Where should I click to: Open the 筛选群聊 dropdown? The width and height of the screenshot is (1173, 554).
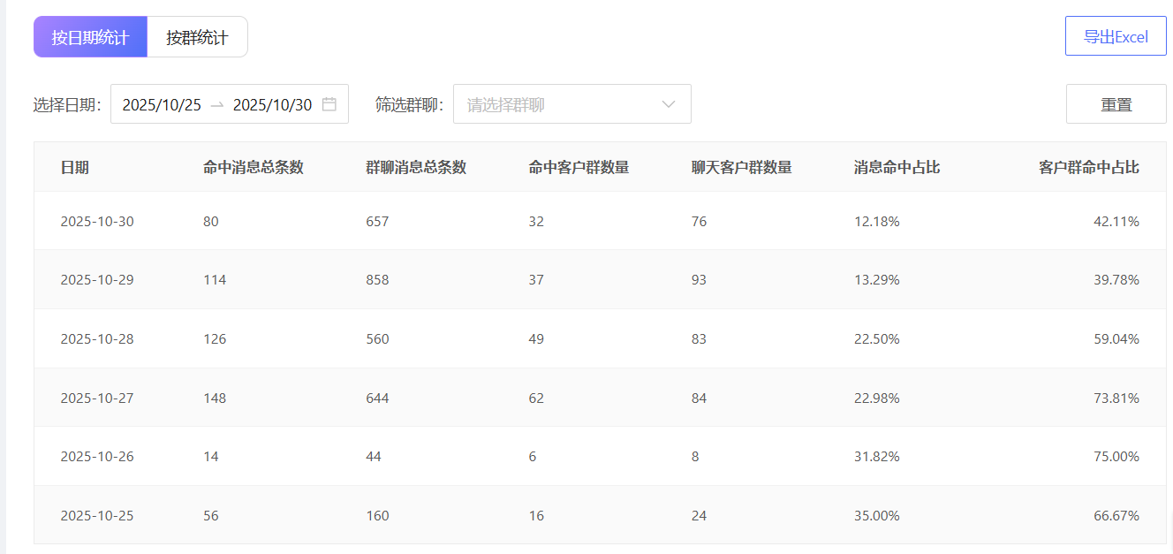tap(561, 104)
